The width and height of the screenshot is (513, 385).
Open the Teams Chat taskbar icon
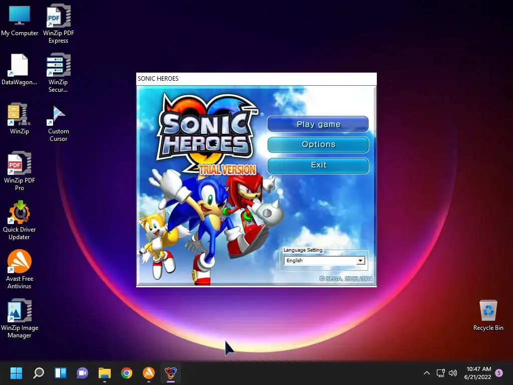point(83,373)
